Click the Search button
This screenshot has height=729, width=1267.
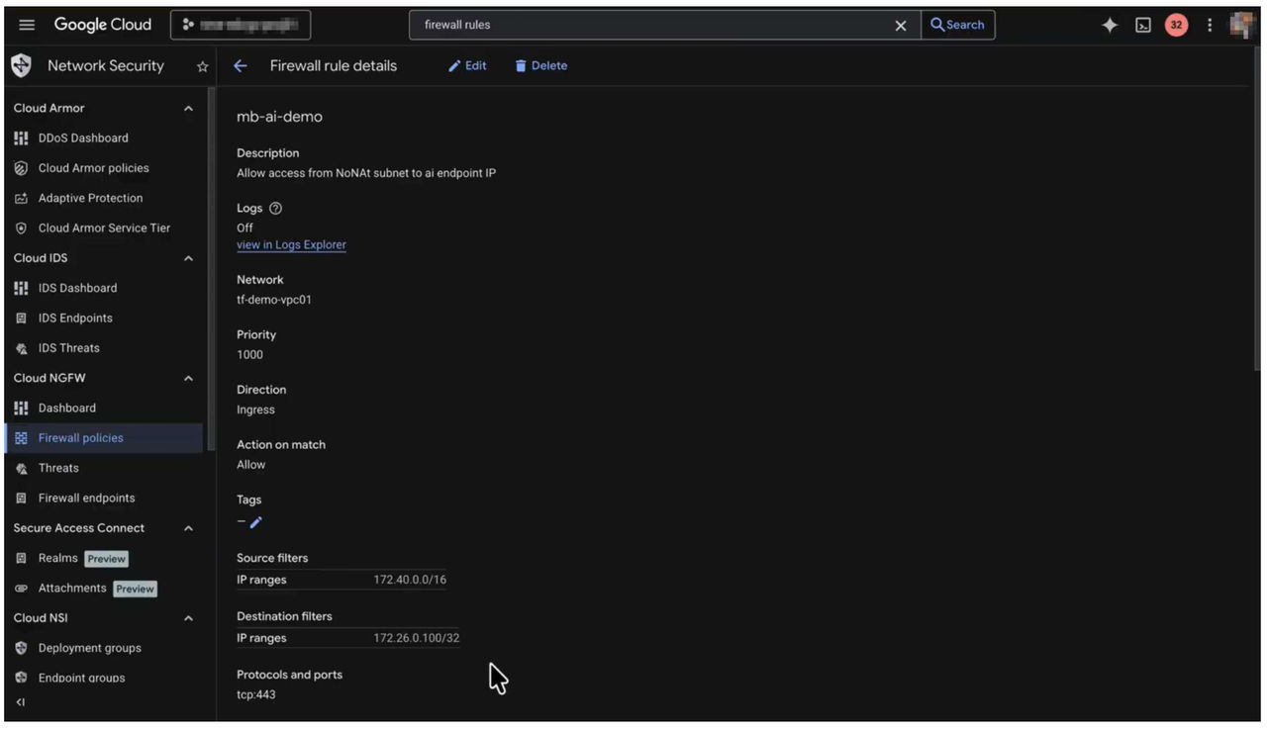[x=957, y=25]
